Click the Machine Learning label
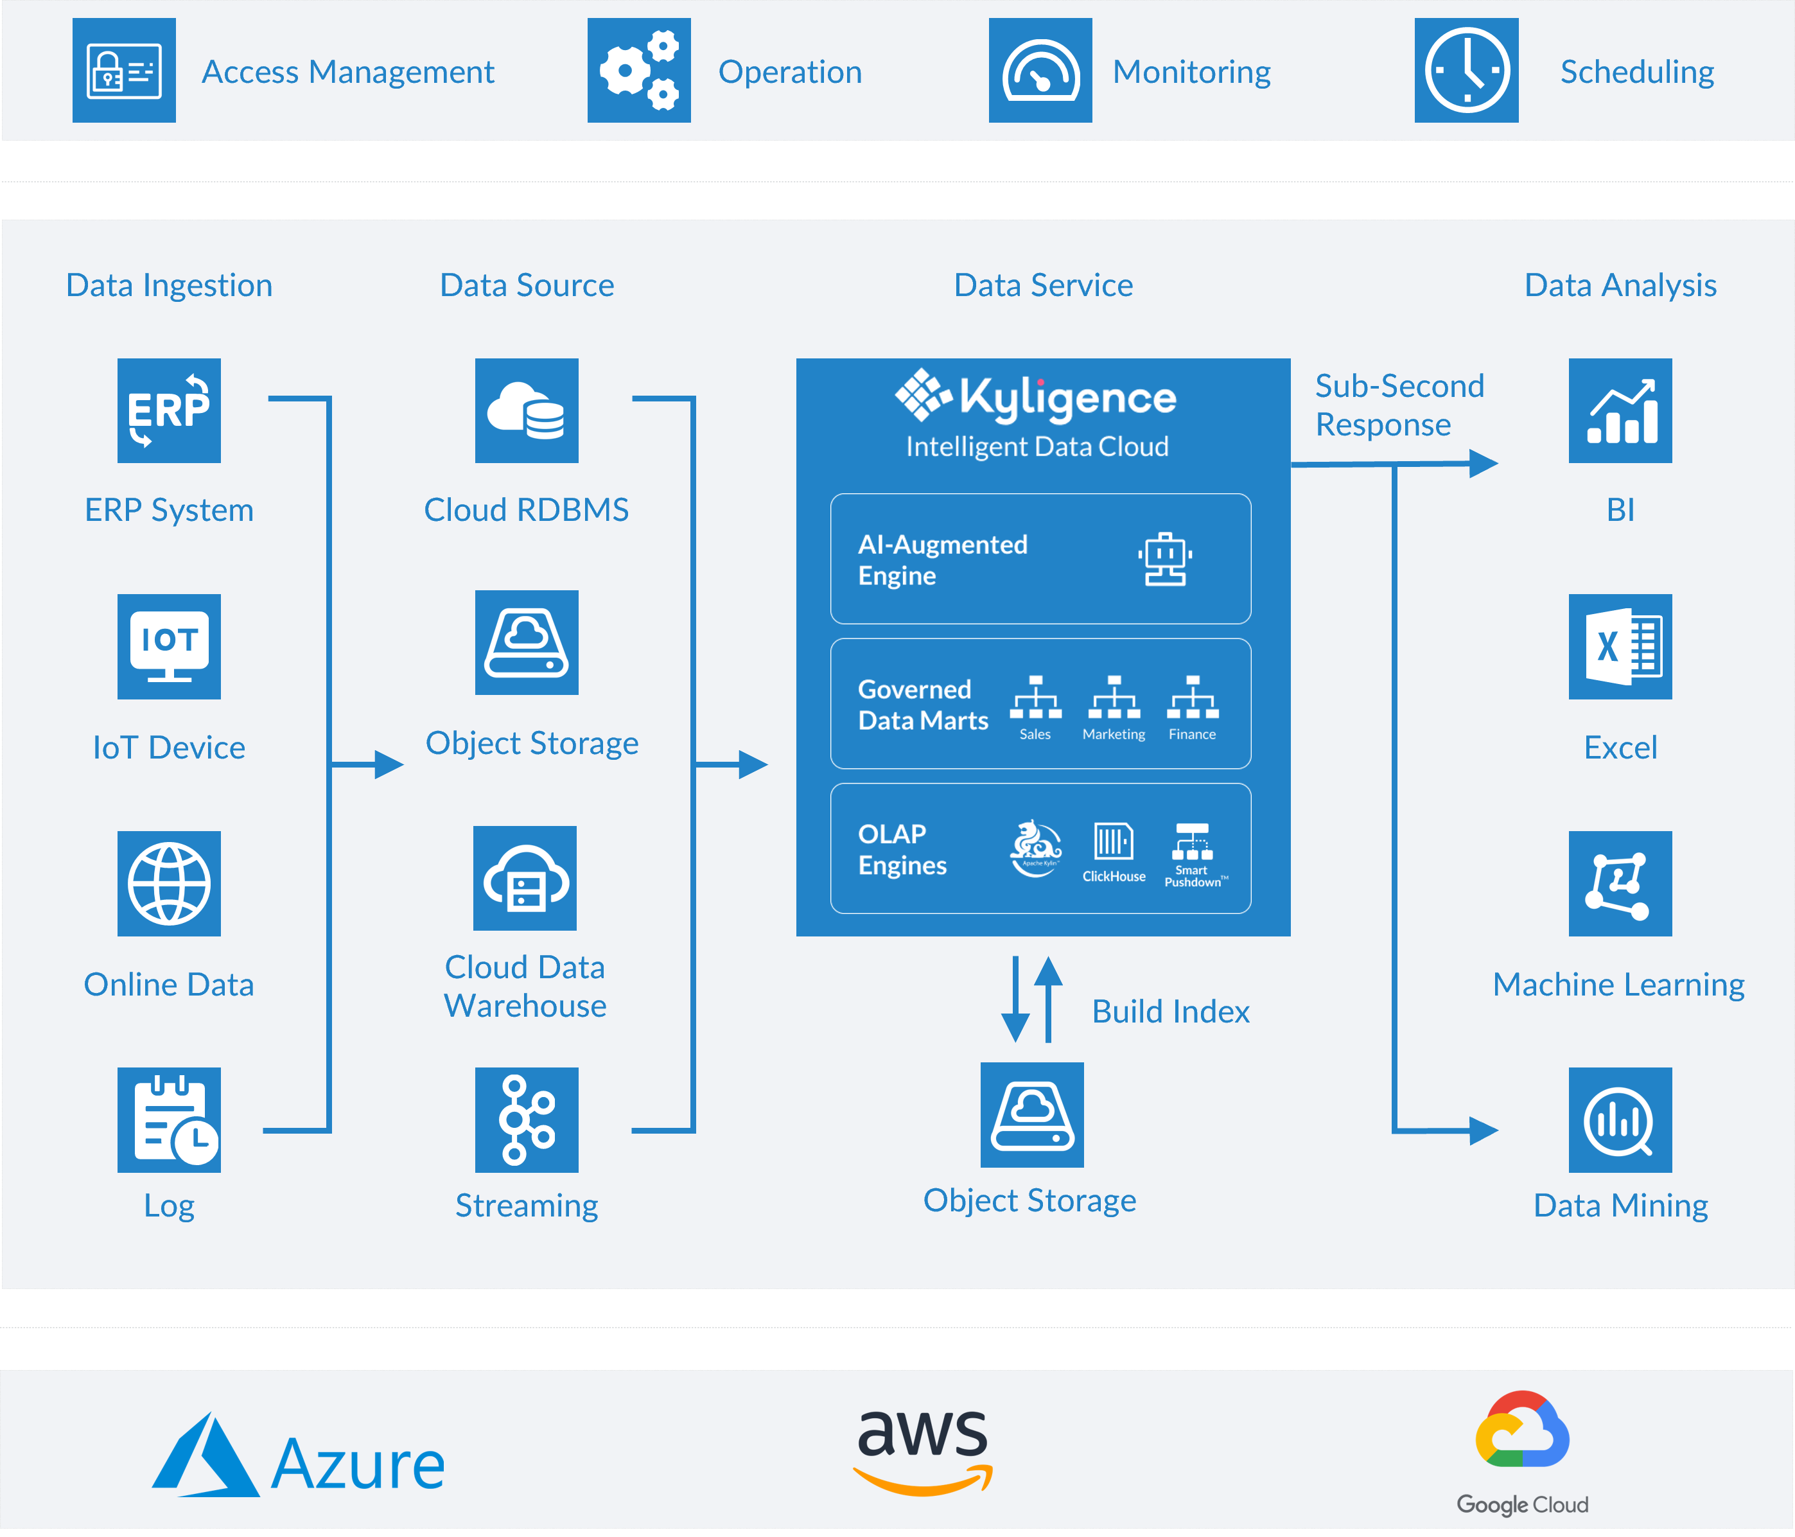This screenshot has height=1537, width=1795. 1618,984
